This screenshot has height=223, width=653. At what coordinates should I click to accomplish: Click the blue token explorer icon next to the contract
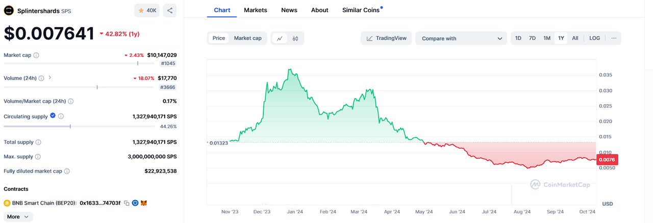pyautogui.click(x=135, y=203)
